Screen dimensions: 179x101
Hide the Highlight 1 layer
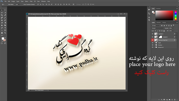tap(152, 37)
